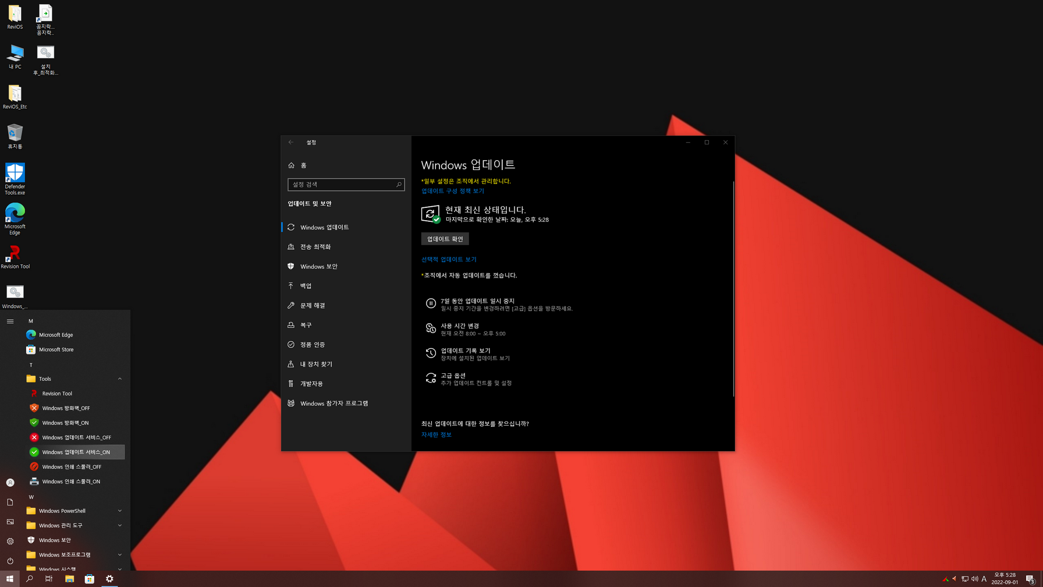Image resolution: width=1043 pixels, height=587 pixels.
Task: Open 문제 해결 settings page
Action: (x=346, y=305)
